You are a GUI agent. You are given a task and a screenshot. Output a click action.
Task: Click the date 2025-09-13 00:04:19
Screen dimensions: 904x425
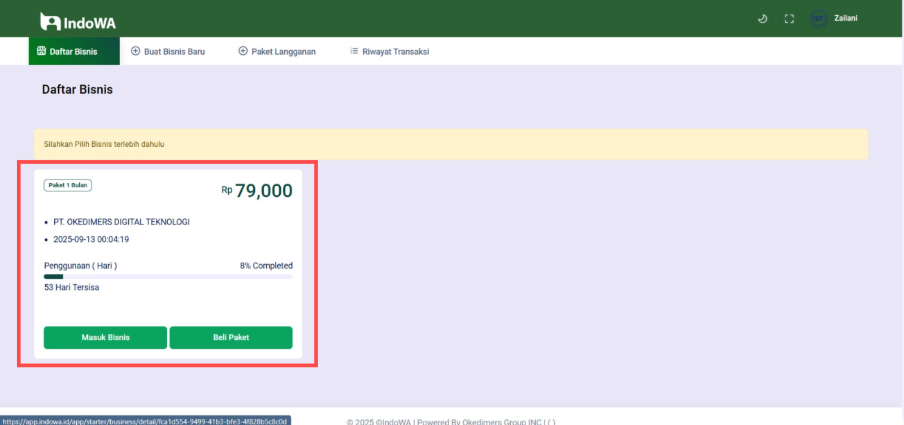(x=91, y=239)
